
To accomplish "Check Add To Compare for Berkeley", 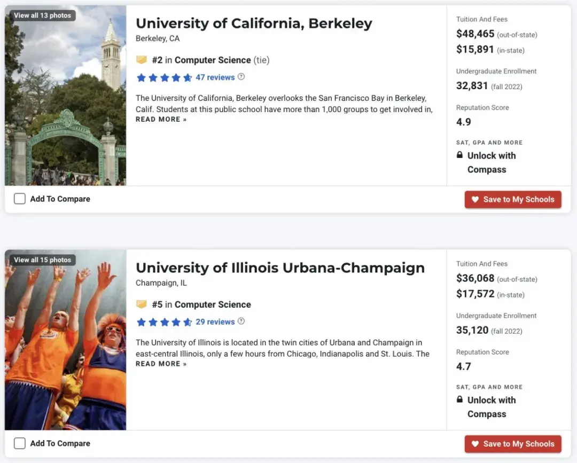I will [20, 199].
